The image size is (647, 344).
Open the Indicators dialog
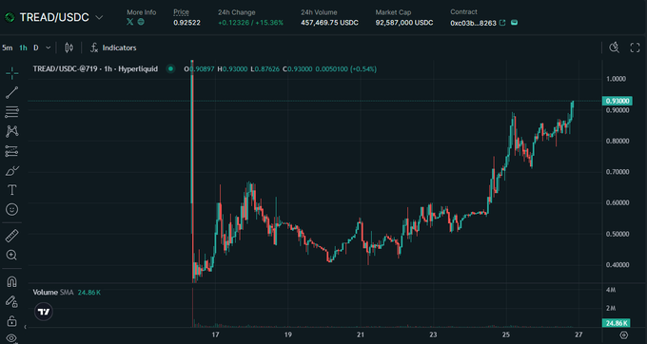(x=113, y=48)
